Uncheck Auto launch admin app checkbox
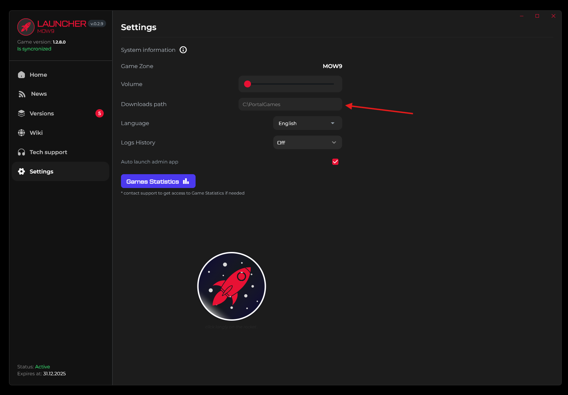 point(335,162)
